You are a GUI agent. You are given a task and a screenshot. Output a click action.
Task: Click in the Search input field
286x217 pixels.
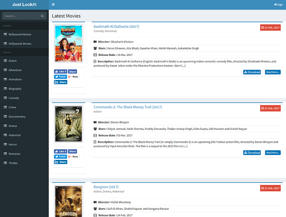(x=21, y=16)
